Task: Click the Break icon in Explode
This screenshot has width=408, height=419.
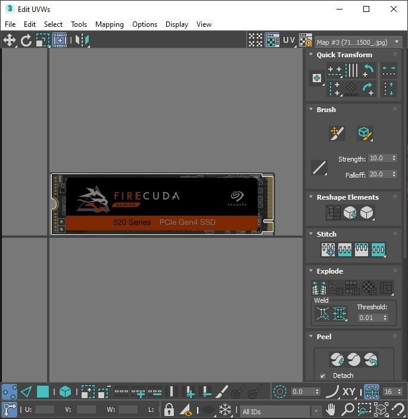Action: click(x=319, y=287)
